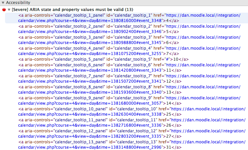Viewport: 248px width, 150px height.
Task: Click the URL ending with event_3343
Action: (x=90, y=70)
